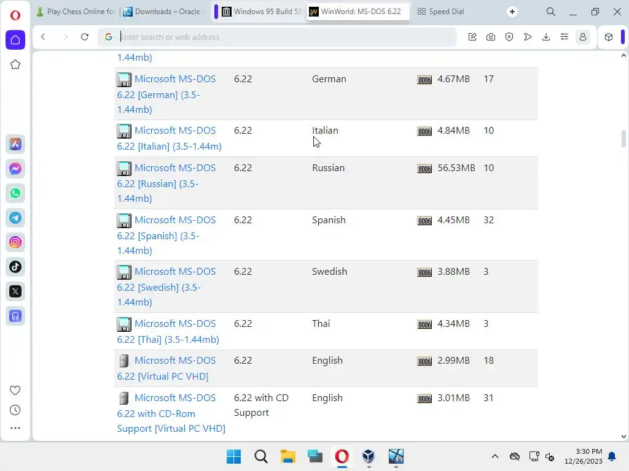Open File Explorer from taskbar

pyautogui.click(x=287, y=456)
